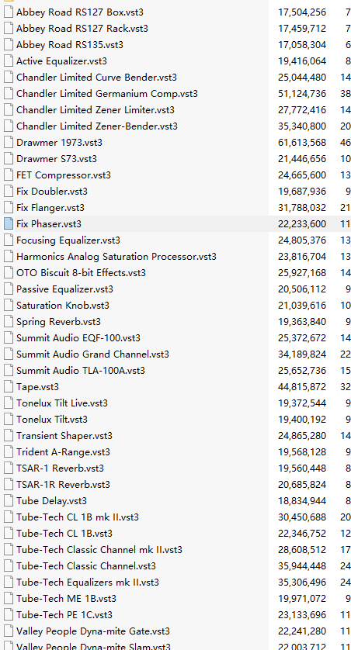Click the OTO Biscuit 8-bit Effects.vst3 icon
Screen dimensions: 351x650
tap(9, 273)
